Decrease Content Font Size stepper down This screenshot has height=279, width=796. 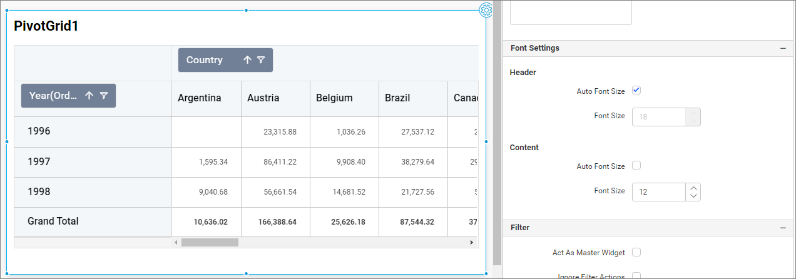[x=693, y=196]
